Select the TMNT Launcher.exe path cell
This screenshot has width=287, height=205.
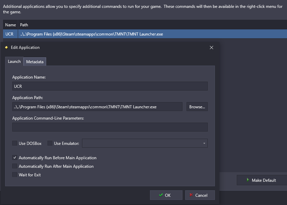(152, 34)
